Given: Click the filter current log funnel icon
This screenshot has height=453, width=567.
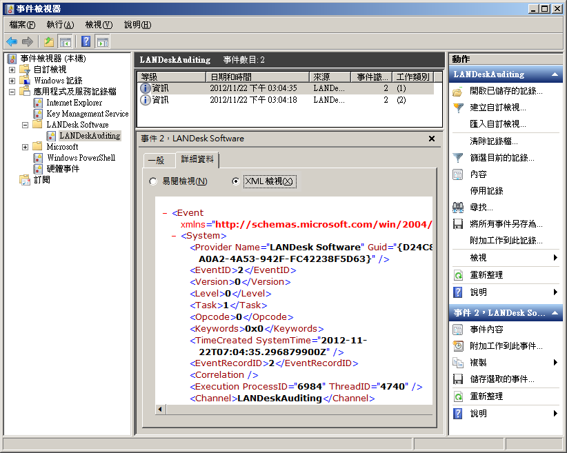Looking at the screenshot, I should [458, 158].
